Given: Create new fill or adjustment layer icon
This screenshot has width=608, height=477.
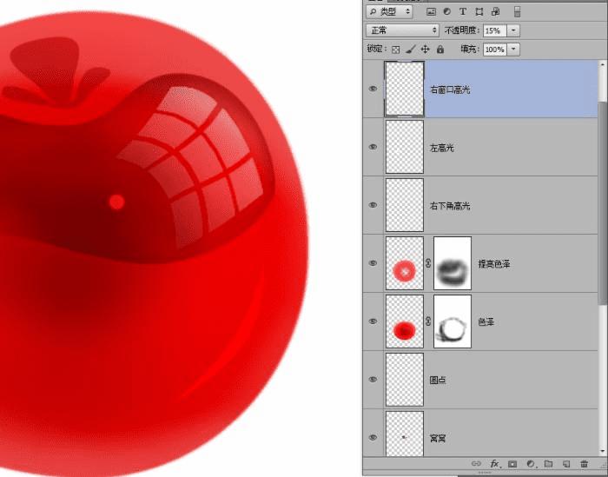Looking at the screenshot, I should pos(531,463).
